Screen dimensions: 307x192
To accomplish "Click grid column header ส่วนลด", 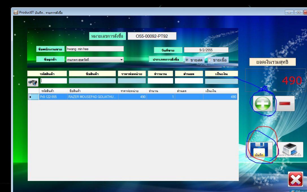I will click(x=189, y=91).
